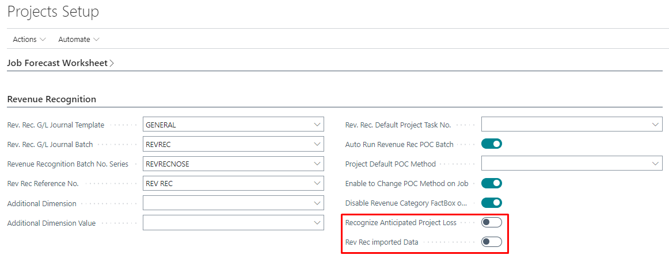This screenshot has width=669, height=255.
Task: Open the Automate menu
Action: 79,39
